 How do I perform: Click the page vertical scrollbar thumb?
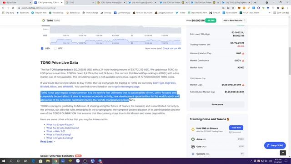[x=290, y=61]
